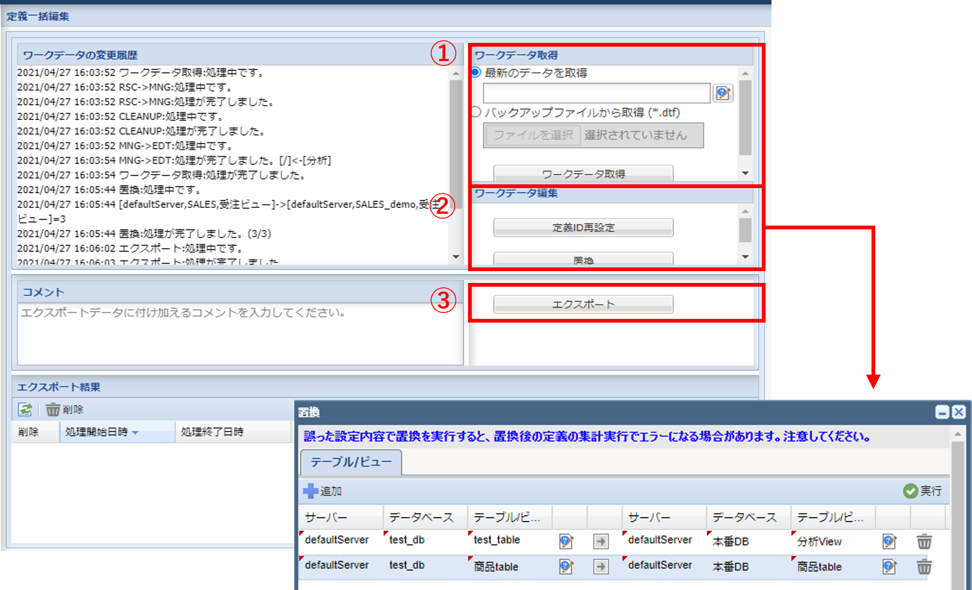Click the 定義ID再設定 button
The height and width of the screenshot is (590, 972).
pyautogui.click(x=583, y=227)
